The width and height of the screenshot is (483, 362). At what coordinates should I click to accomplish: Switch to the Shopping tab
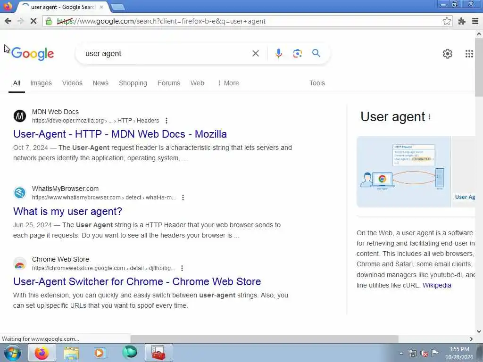pos(133,83)
